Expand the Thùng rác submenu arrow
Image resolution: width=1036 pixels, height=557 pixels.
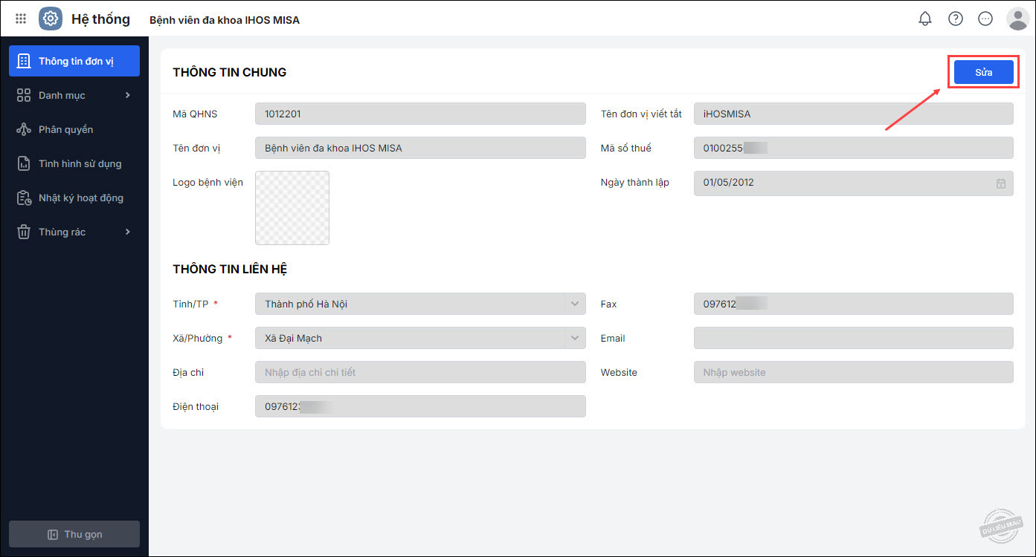[x=127, y=232]
